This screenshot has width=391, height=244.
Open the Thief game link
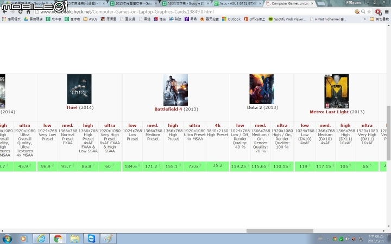72,107
